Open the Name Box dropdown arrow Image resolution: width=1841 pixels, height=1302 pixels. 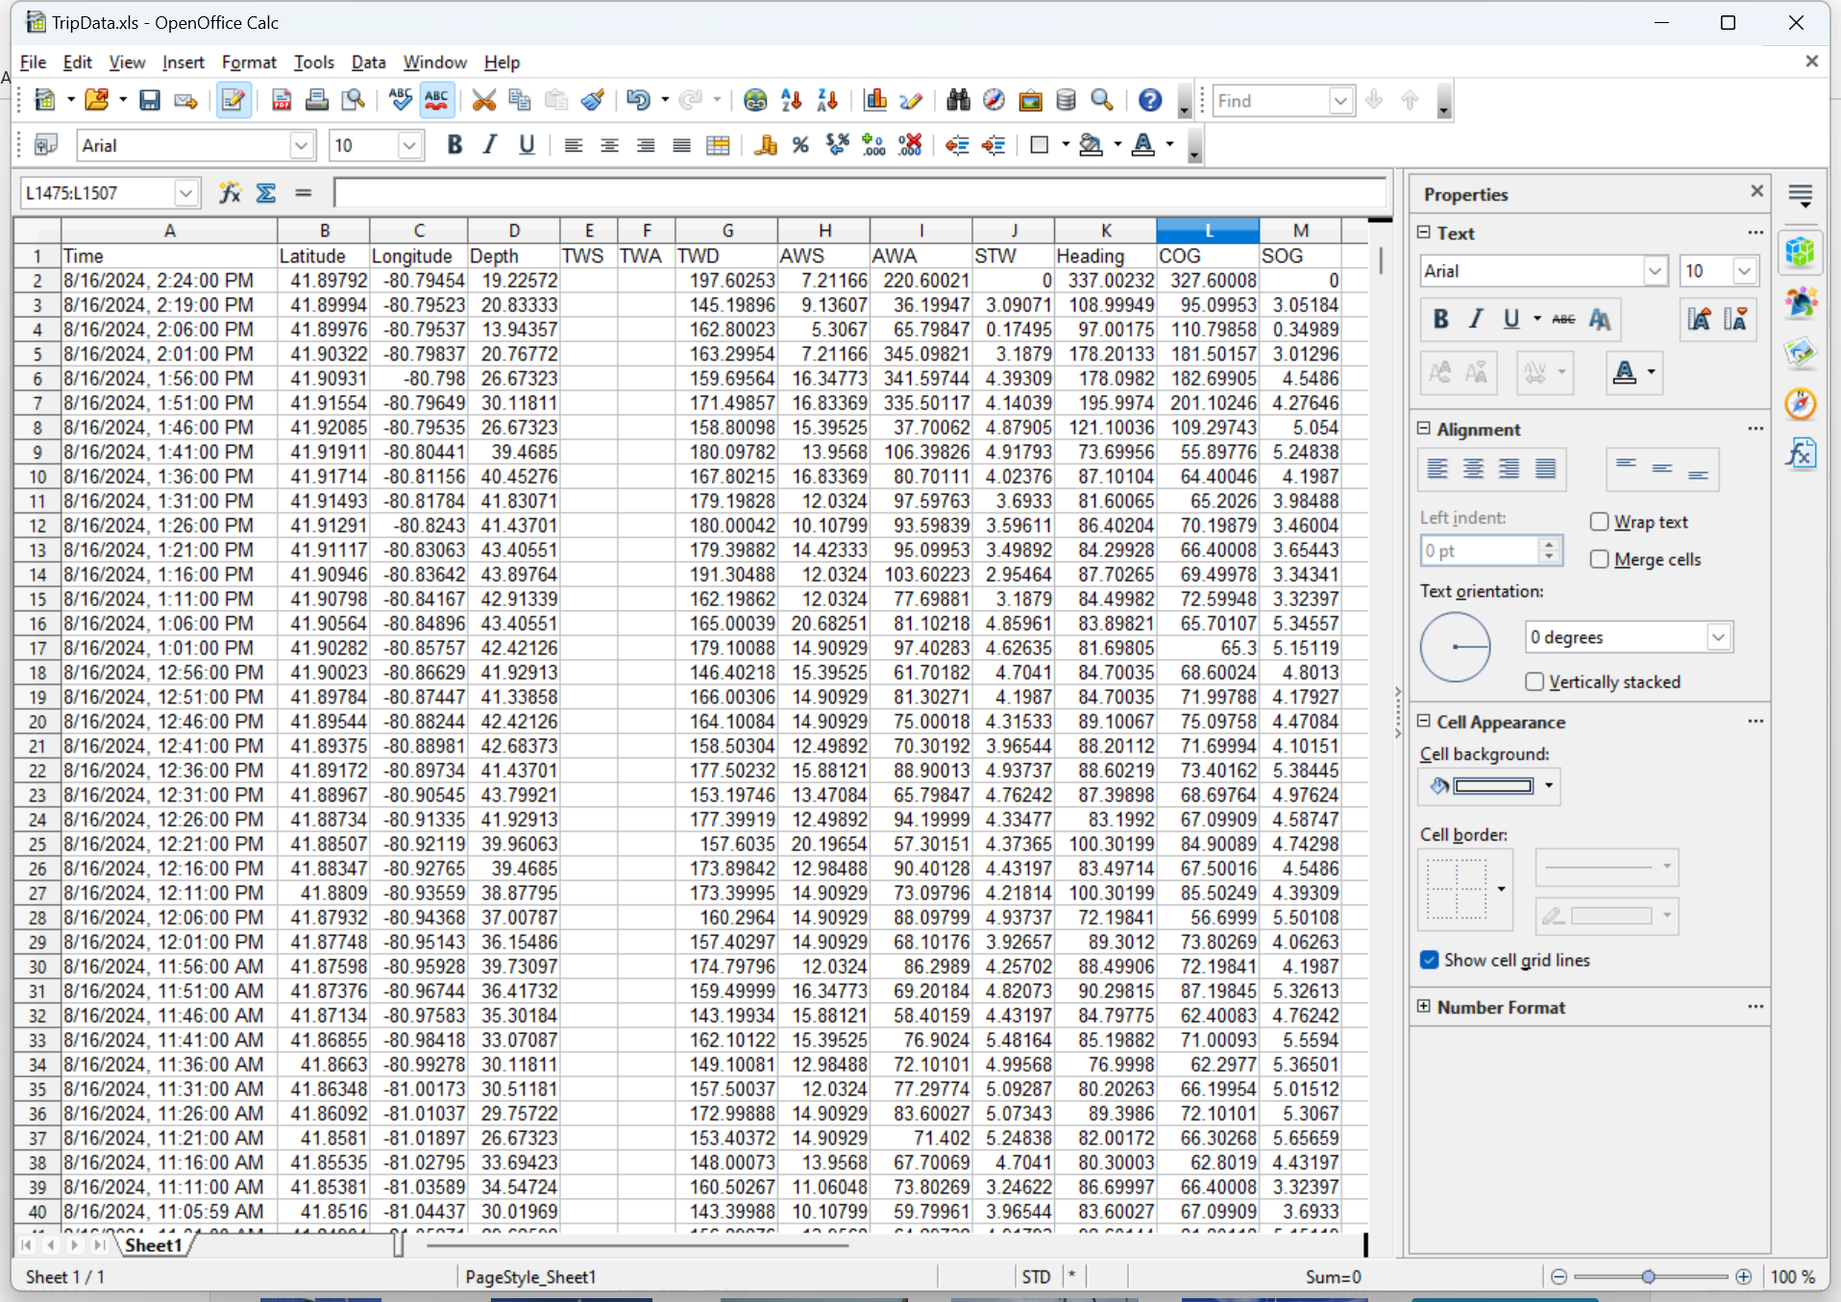click(x=186, y=193)
